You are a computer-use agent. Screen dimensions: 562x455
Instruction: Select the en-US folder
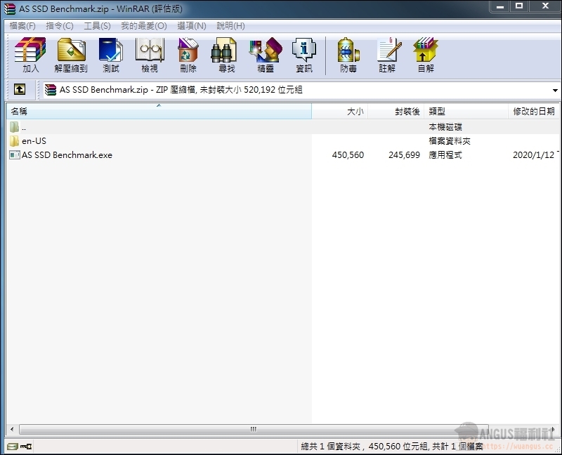pyautogui.click(x=34, y=141)
